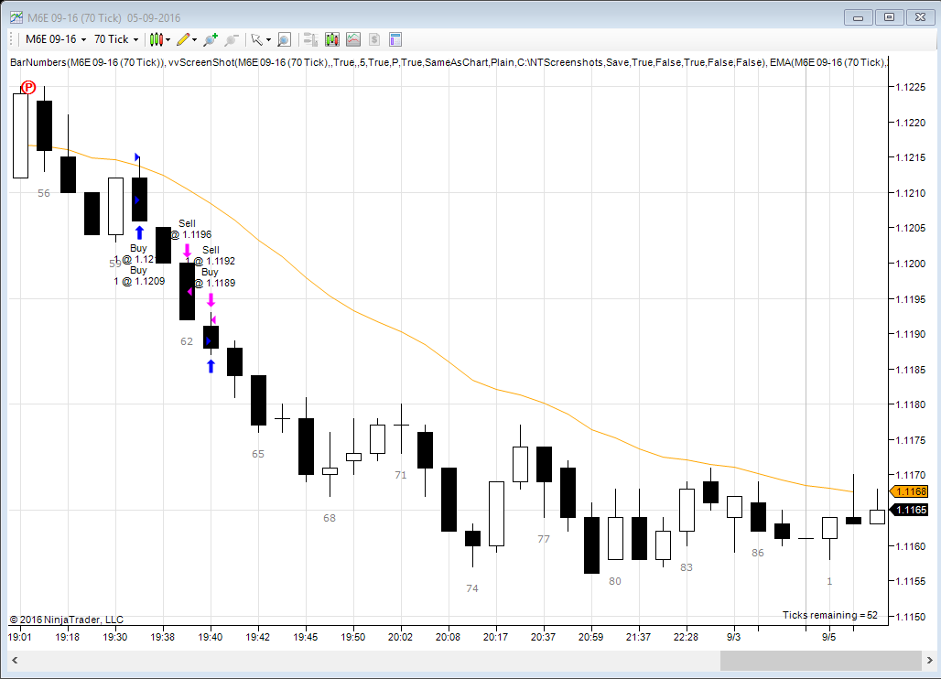The height and width of the screenshot is (679, 941).
Task: Open the M6E 09-16 instrument dropdown
Action: click(x=56, y=39)
